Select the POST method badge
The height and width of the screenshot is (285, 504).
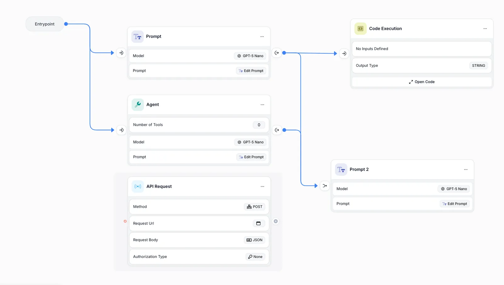point(255,207)
